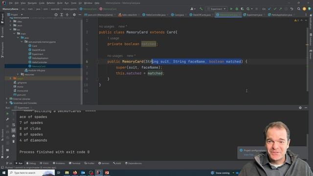Rerun Experiment in the Run panel

7,113
